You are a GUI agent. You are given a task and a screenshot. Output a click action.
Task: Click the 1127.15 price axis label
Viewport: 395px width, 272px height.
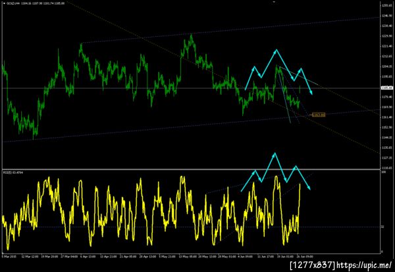pos(387,158)
